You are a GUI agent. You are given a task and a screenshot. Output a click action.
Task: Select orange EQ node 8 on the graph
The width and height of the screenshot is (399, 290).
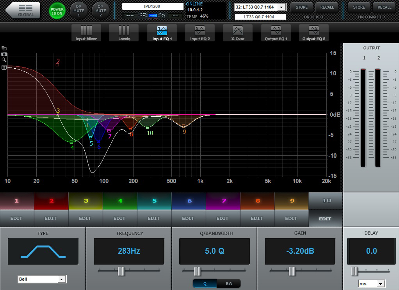[x=130, y=128]
